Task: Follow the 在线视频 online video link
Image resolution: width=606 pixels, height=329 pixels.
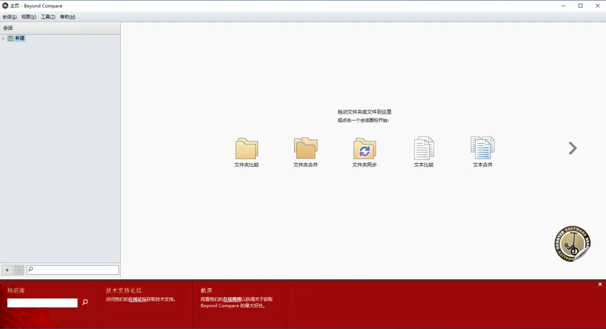Action: [232, 299]
